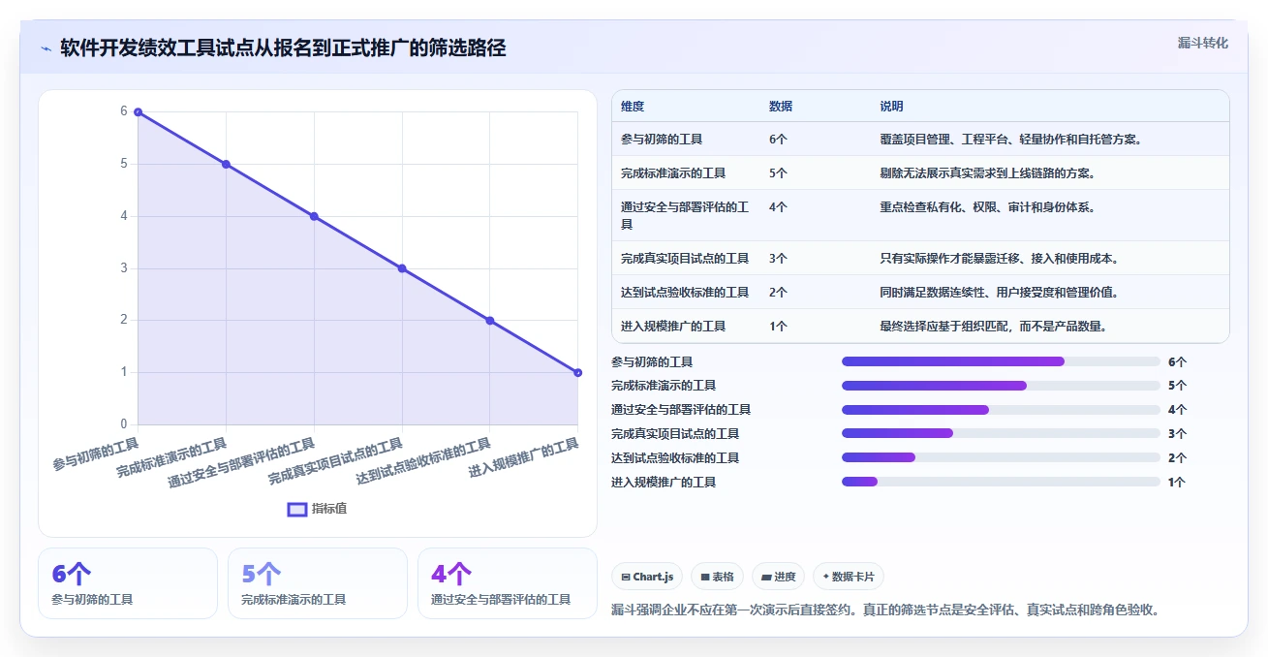Image resolution: width=1268 pixels, height=657 pixels.
Task: Click the icon on the 进度 chip
Action: click(x=766, y=578)
